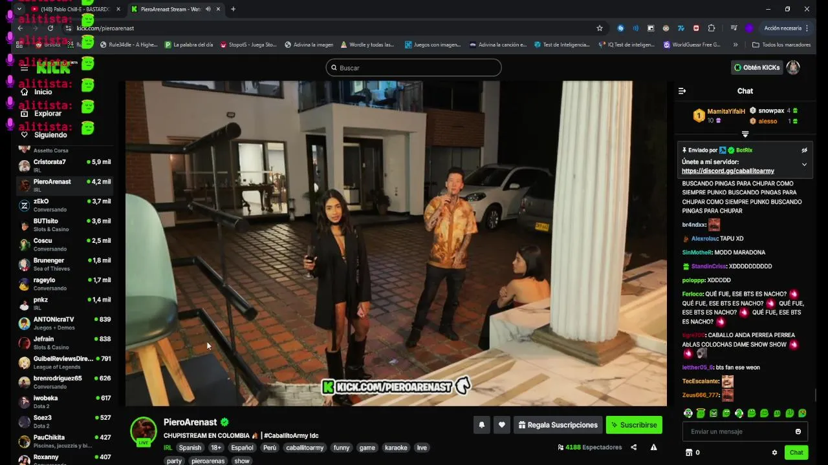Viewport: 828px width, 465px height.
Task: Open the Chrome extensions puzzle icon
Action: [712, 28]
